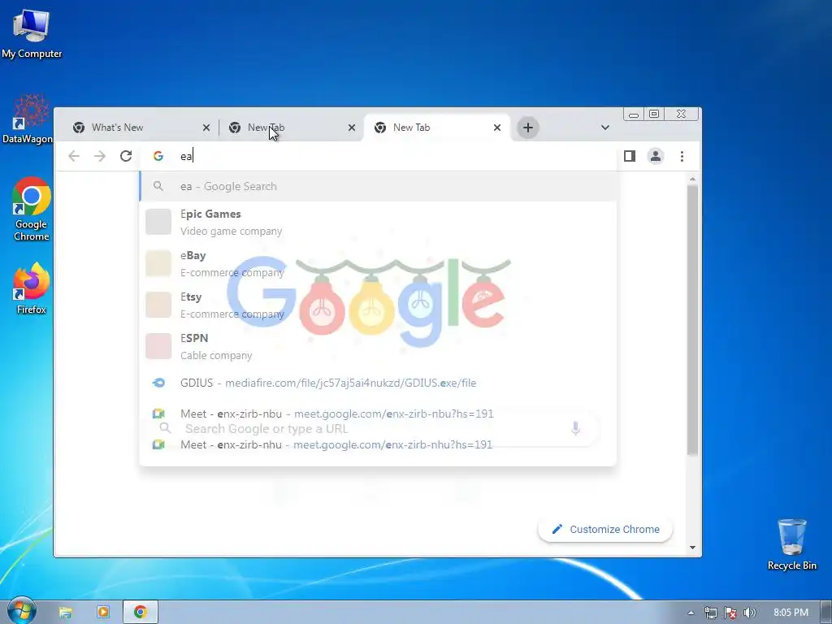832x624 pixels.
Task: Open the GDIUS mediafire suggestion
Action: point(378,383)
